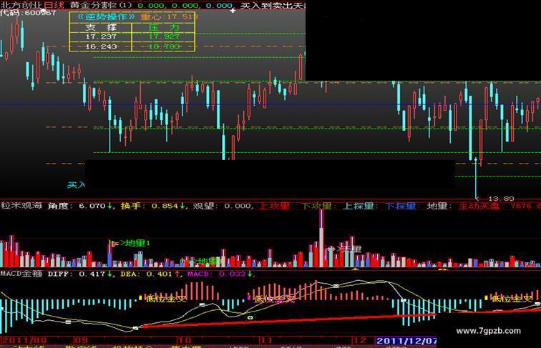Click the 《逆势操作》 table title
The width and height of the screenshot is (541, 348).
click(106, 16)
